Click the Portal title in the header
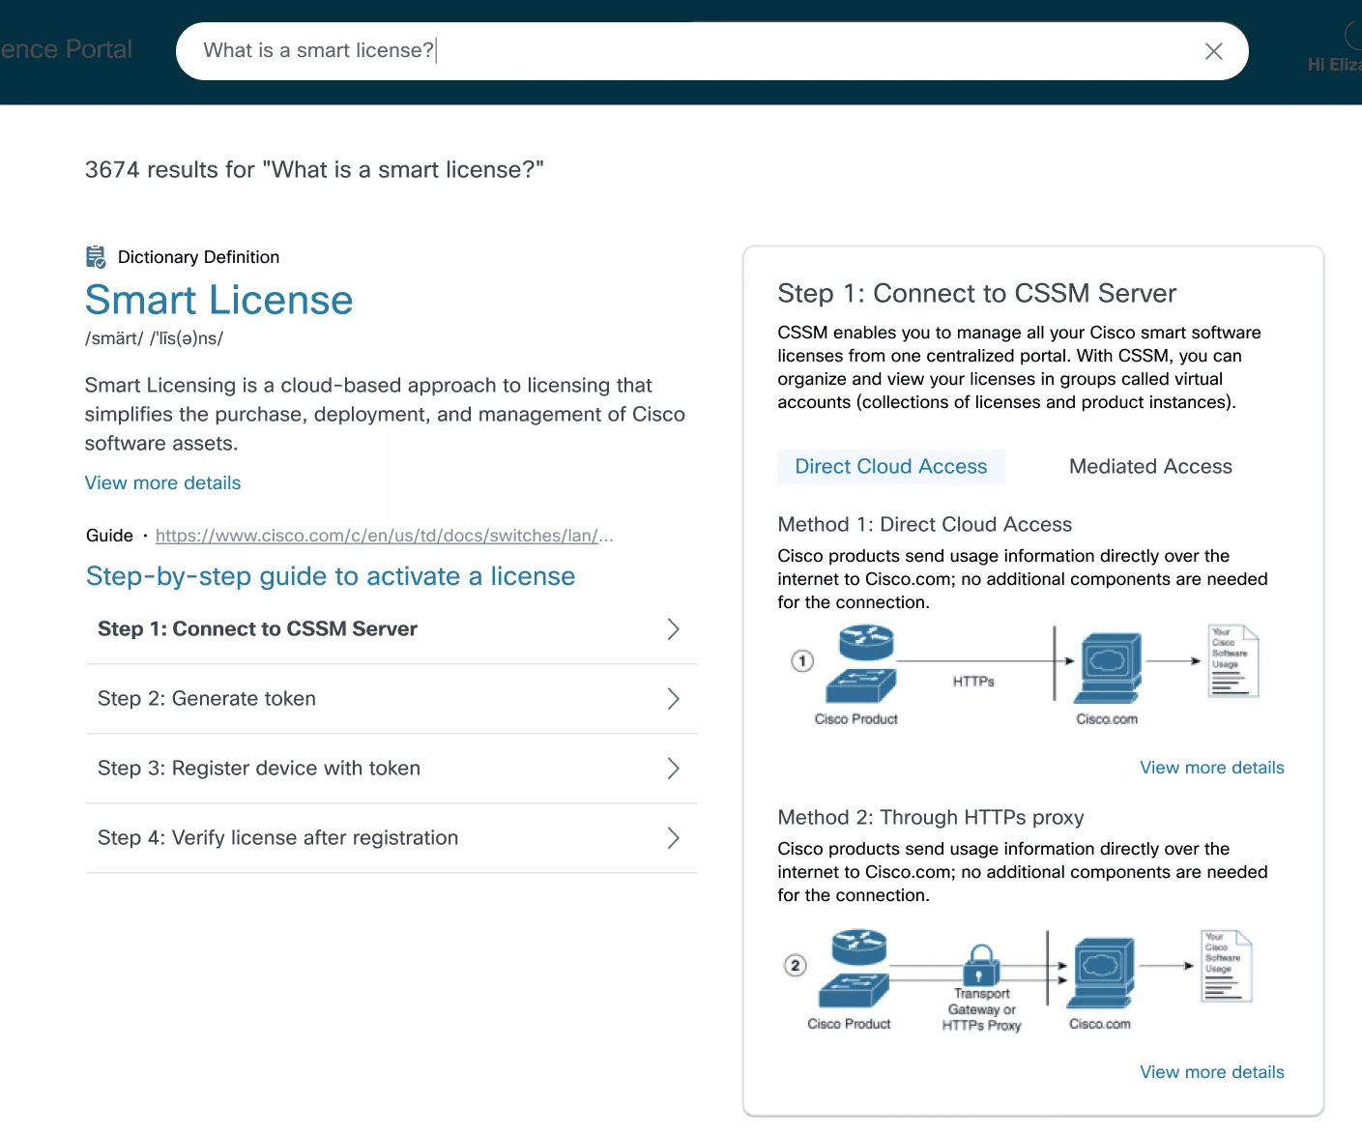Viewport: 1362px width, 1135px height. 66,49
